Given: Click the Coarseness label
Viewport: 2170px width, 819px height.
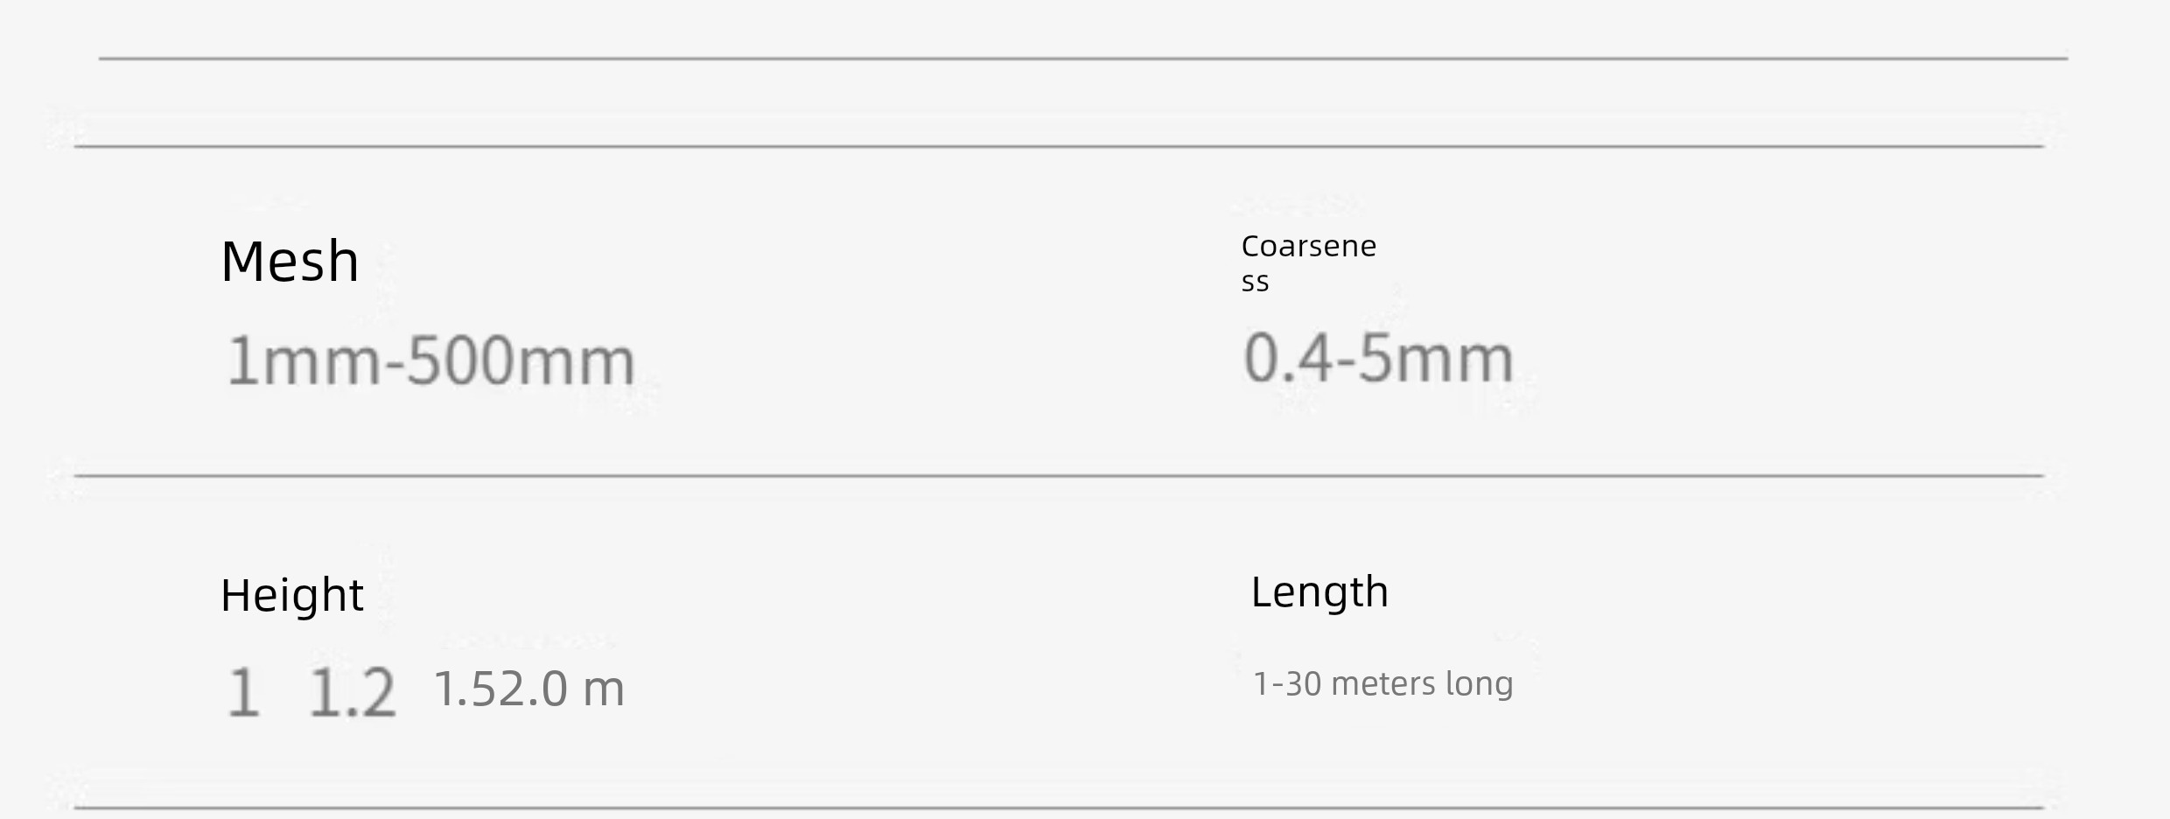Looking at the screenshot, I should [1308, 262].
